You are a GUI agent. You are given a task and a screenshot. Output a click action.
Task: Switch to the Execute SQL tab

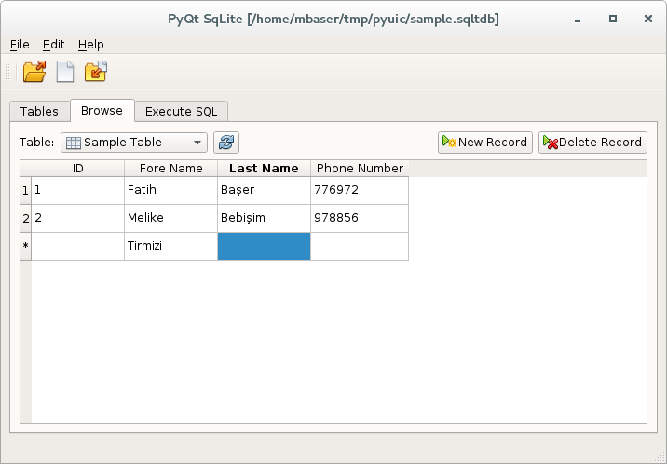click(x=182, y=112)
